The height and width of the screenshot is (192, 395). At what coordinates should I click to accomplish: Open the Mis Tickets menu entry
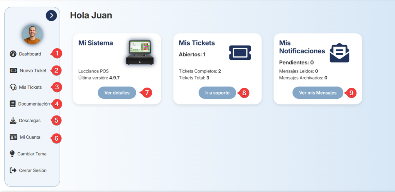coord(26,87)
